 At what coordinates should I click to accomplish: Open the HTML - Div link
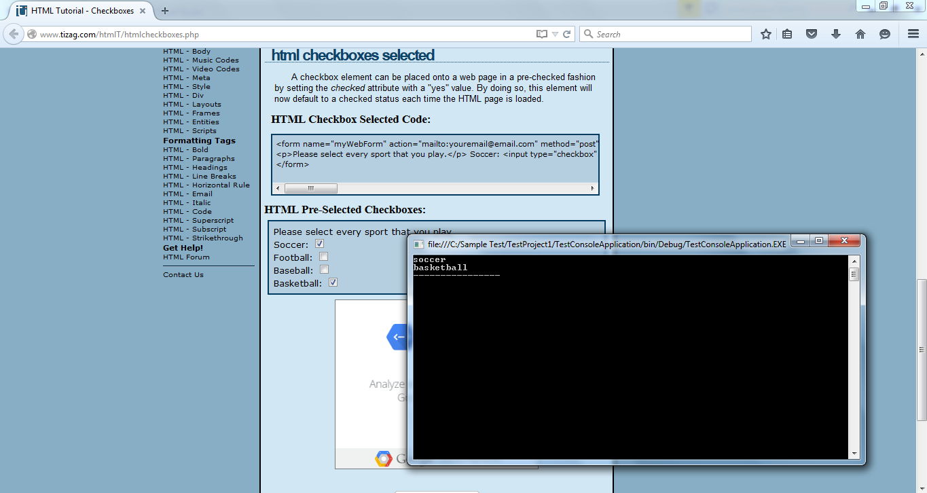pos(183,95)
